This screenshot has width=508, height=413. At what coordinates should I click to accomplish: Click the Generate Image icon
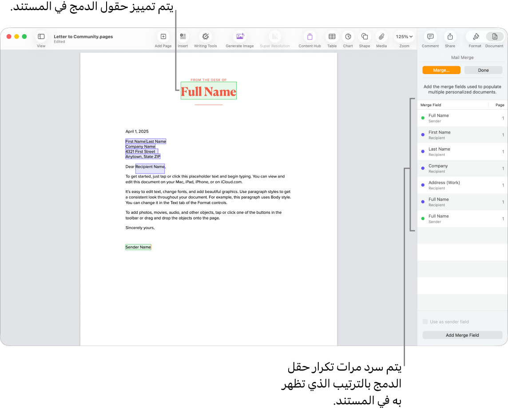click(240, 36)
